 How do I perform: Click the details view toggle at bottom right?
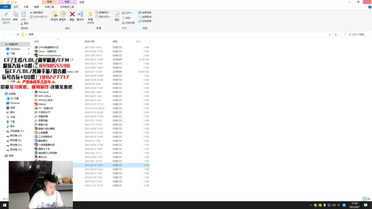(x=365, y=199)
